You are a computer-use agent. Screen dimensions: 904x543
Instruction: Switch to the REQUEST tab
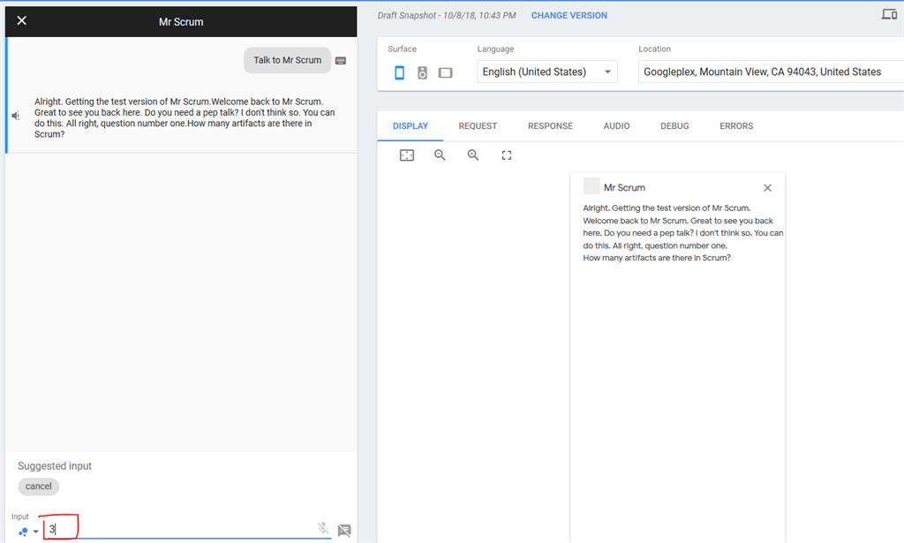(477, 125)
